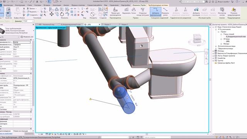
Task: Expand the Листы tree node
Action: point(213,56)
